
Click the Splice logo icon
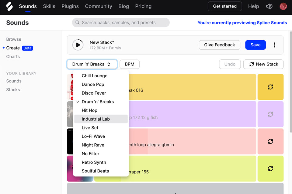9,6
